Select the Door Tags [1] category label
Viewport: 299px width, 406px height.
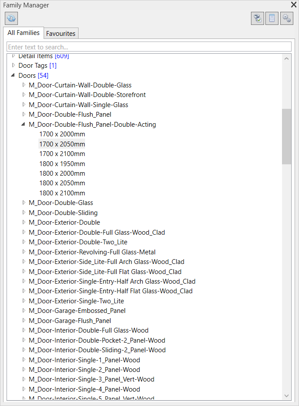point(37,66)
